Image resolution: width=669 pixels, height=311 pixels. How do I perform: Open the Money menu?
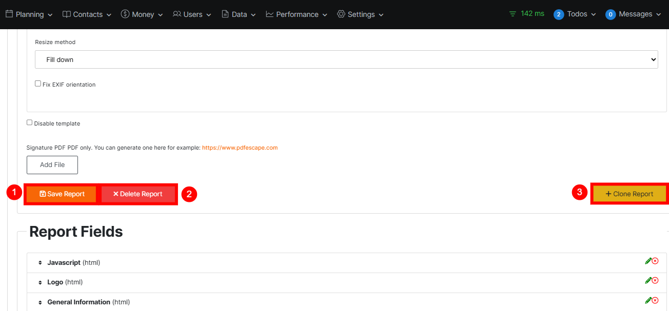(142, 14)
